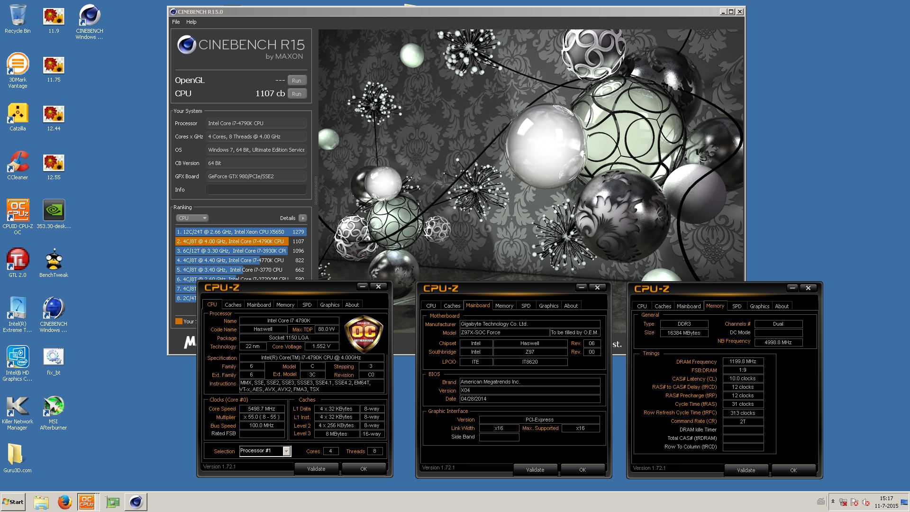Launch 3DMark Vantage desktop icon

point(18,71)
